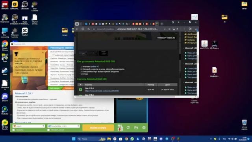Open Chrome from the taskbar
This screenshot has width=252, height=142.
[126, 139]
